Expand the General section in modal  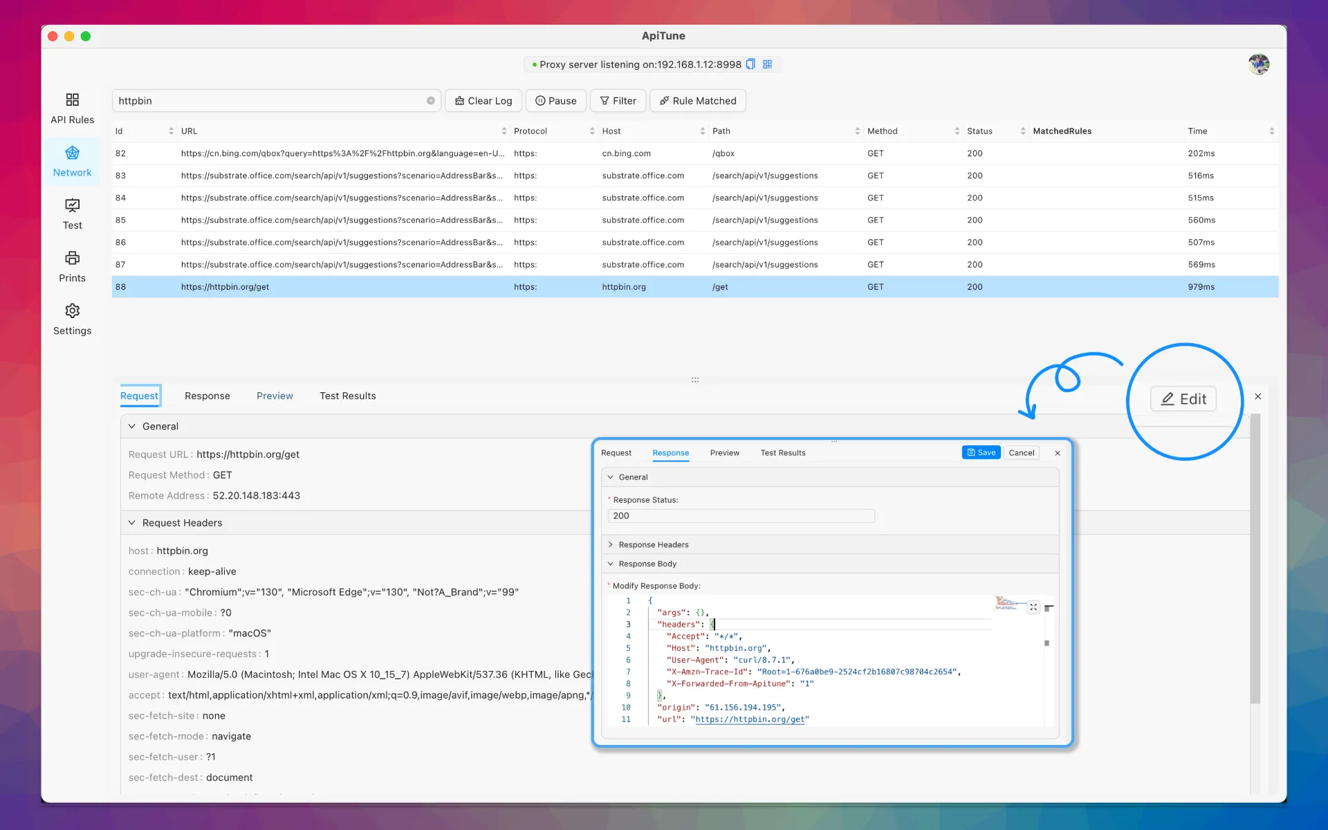(631, 476)
